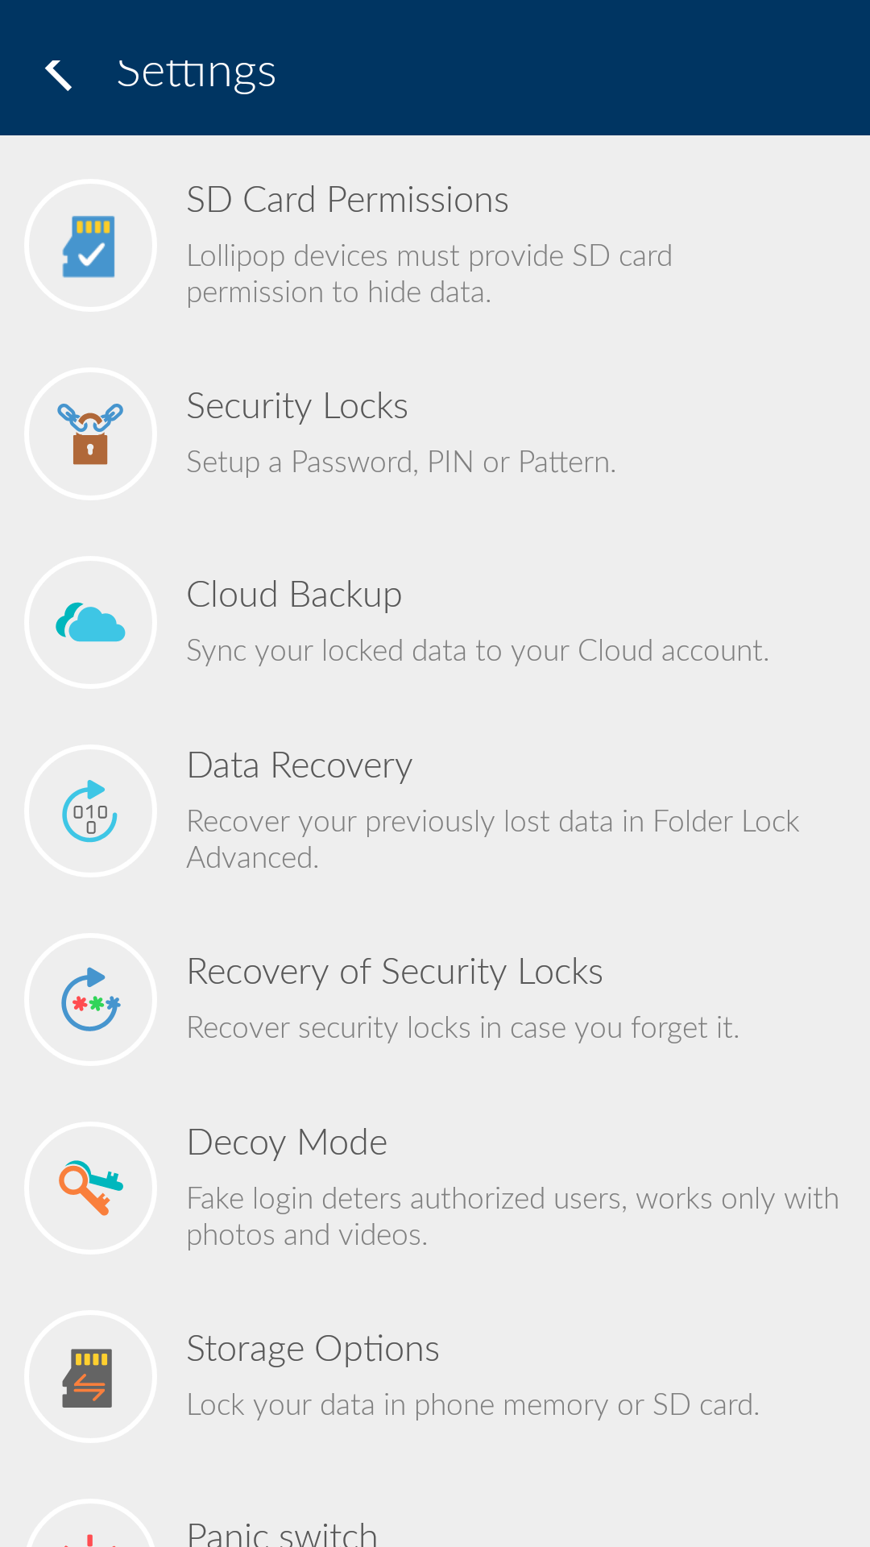Open SD Card Permissions setting
870x1547 pixels.
click(x=435, y=245)
